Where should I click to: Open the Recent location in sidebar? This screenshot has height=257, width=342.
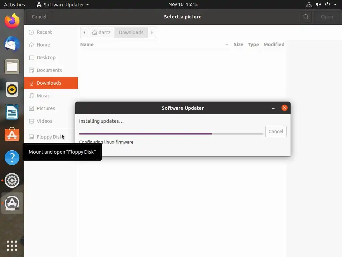coord(51,32)
